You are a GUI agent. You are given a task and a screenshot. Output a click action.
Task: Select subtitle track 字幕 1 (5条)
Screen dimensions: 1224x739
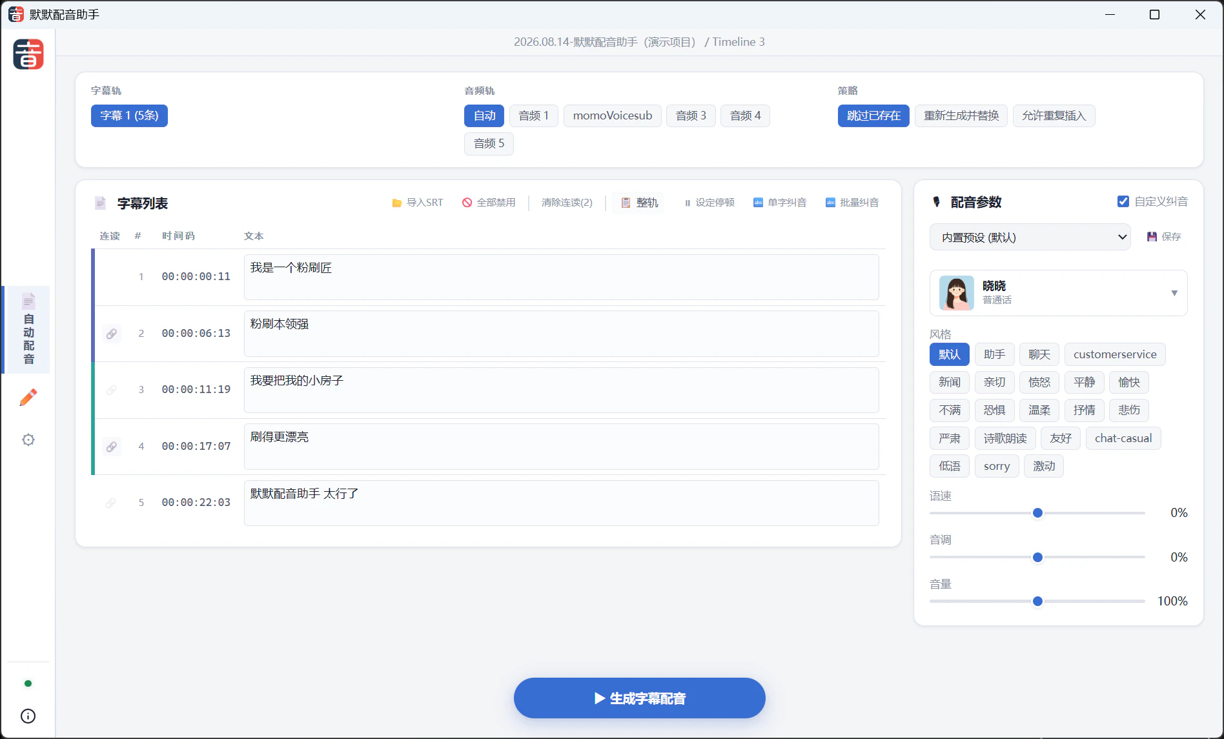[129, 116]
